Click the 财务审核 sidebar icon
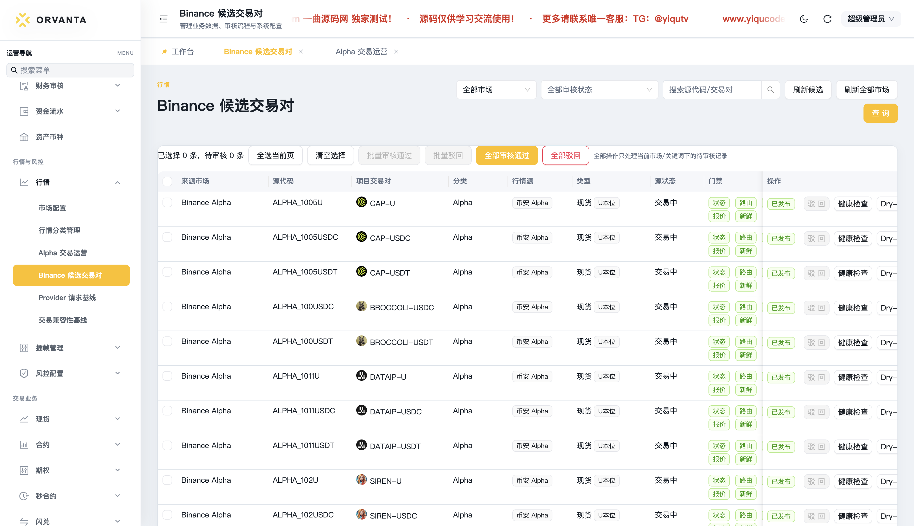This screenshot has width=914, height=526. [x=24, y=86]
